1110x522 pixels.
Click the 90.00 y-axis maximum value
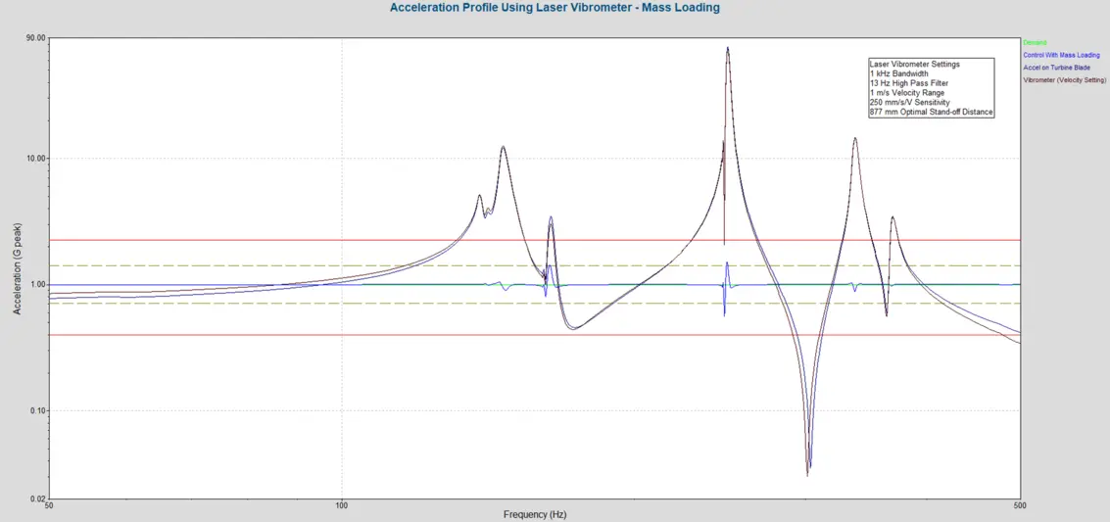(x=35, y=38)
